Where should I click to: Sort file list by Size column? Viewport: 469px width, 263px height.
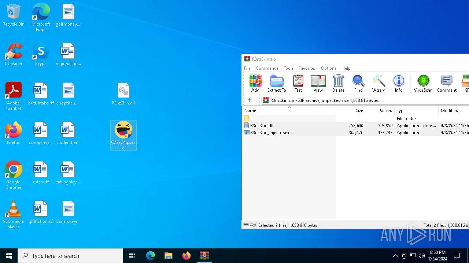coord(350,111)
